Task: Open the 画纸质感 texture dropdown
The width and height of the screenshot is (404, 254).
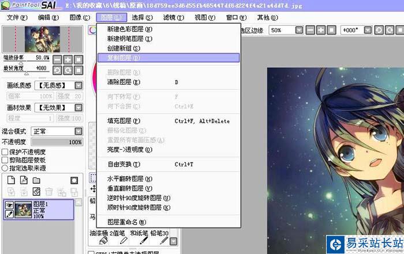Action: click(x=78, y=85)
